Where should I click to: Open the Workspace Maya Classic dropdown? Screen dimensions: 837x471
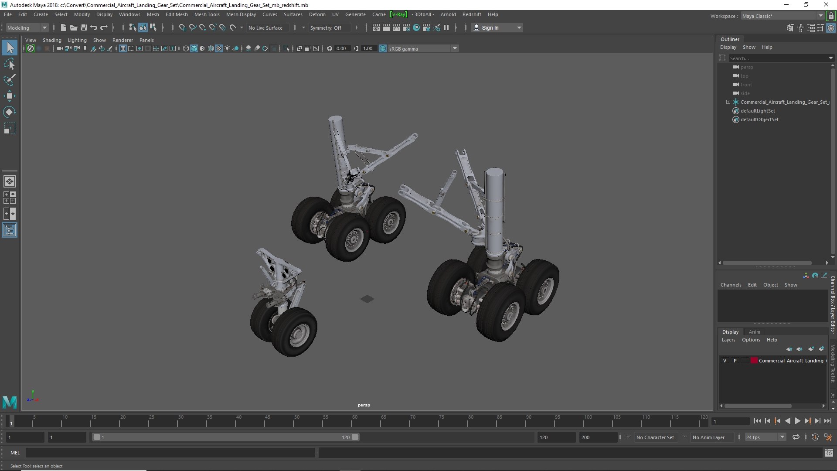click(783, 16)
